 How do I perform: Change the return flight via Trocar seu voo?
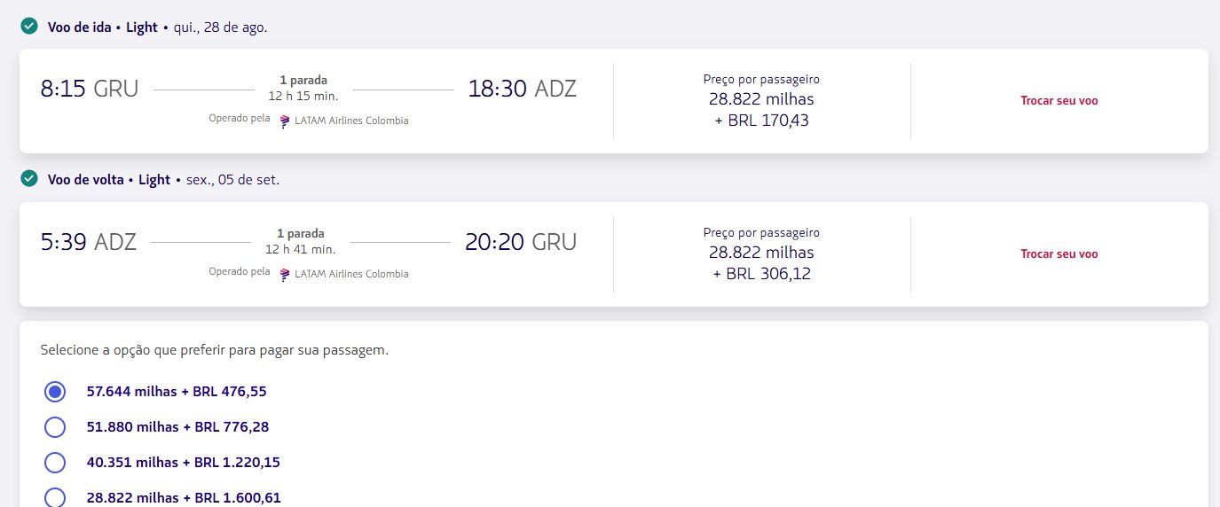pos(1059,254)
